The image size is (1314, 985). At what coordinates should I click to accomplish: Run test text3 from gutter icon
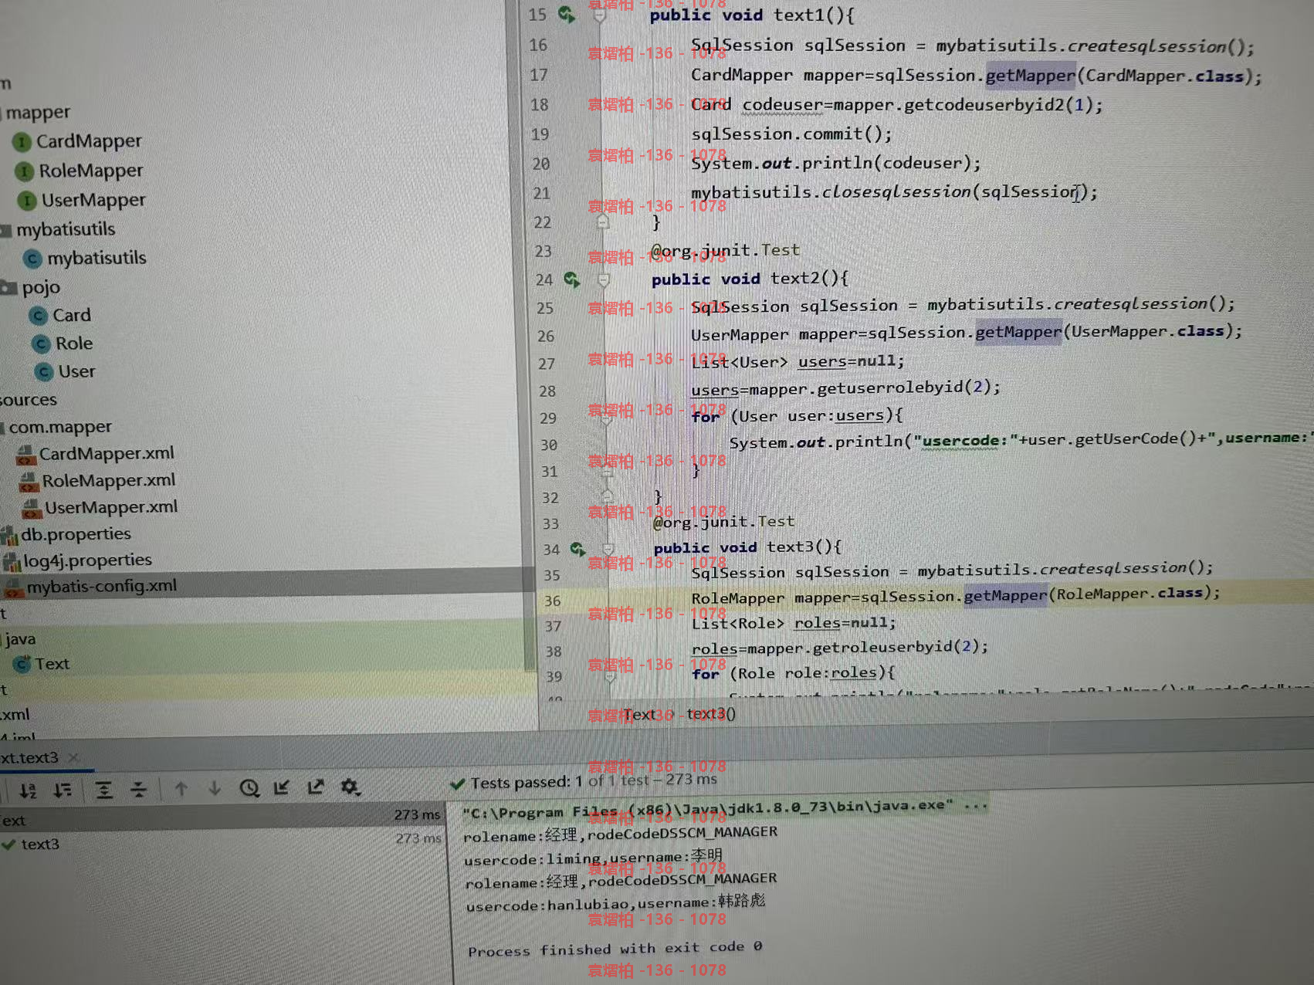click(577, 549)
